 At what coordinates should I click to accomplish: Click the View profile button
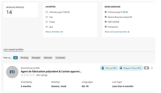tap(109, 68)
